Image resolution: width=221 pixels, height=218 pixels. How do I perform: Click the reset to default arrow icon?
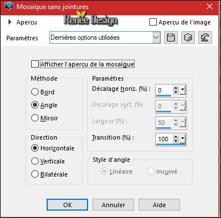coord(205,37)
